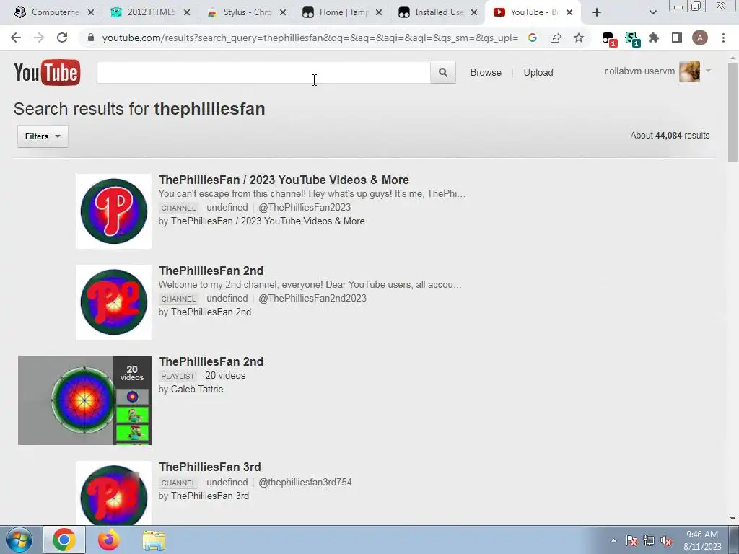Viewport: 739px width, 554px height.
Task: Click the Caleb Tattrie author link
Action: (x=197, y=389)
